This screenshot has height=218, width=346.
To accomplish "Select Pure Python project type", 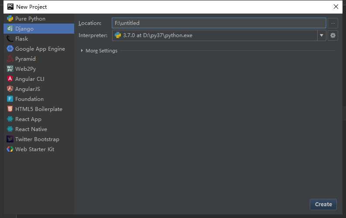I will 39,18.
